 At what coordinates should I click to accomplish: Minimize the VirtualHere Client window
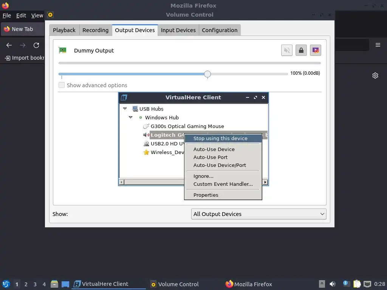[247, 97]
